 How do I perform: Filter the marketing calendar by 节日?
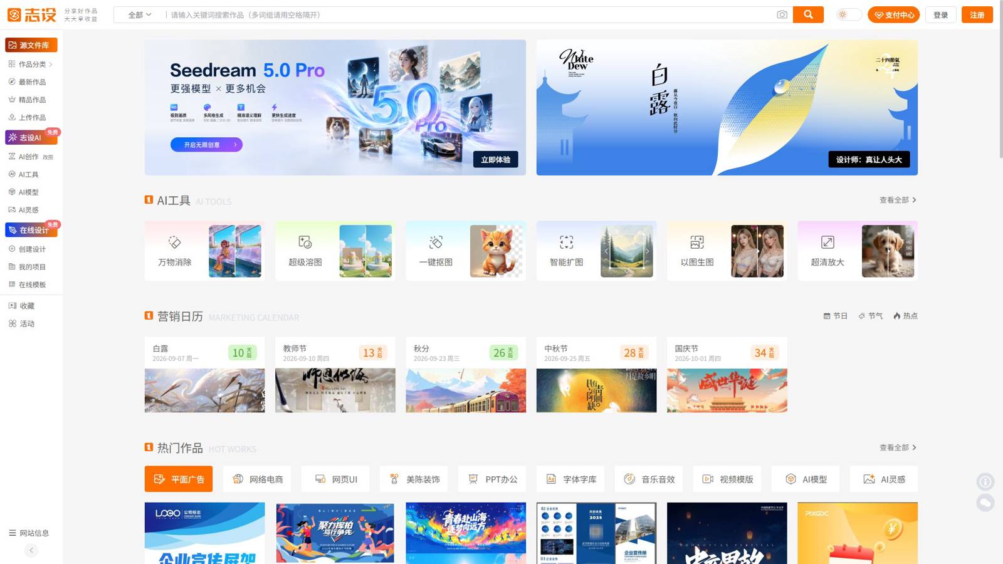tap(835, 316)
